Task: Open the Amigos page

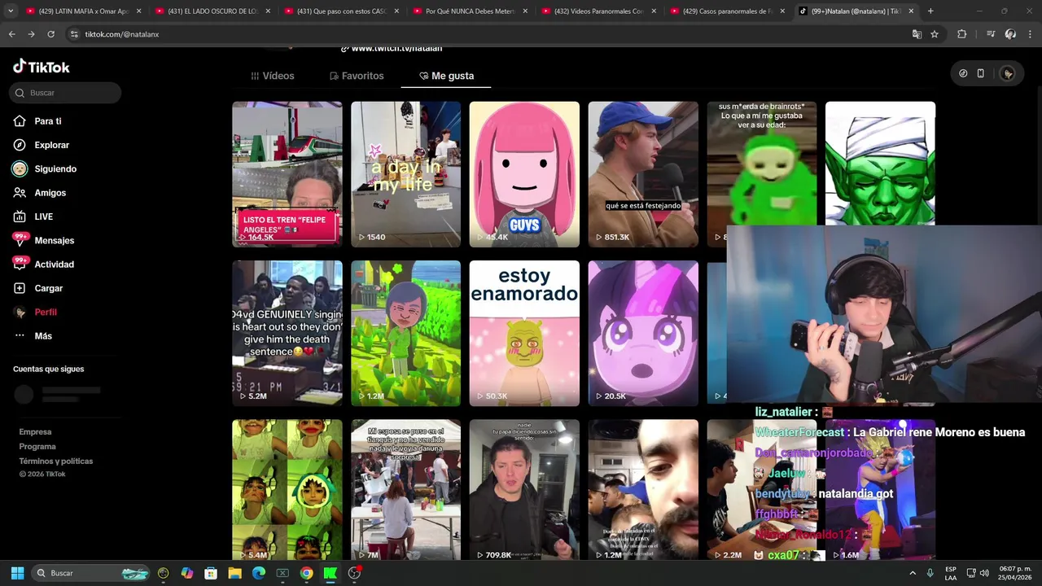Action: click(x=50, y=193)
